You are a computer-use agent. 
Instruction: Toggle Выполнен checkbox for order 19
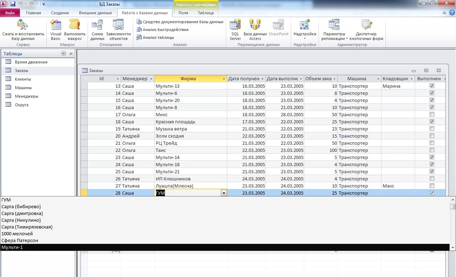(432, 129)
